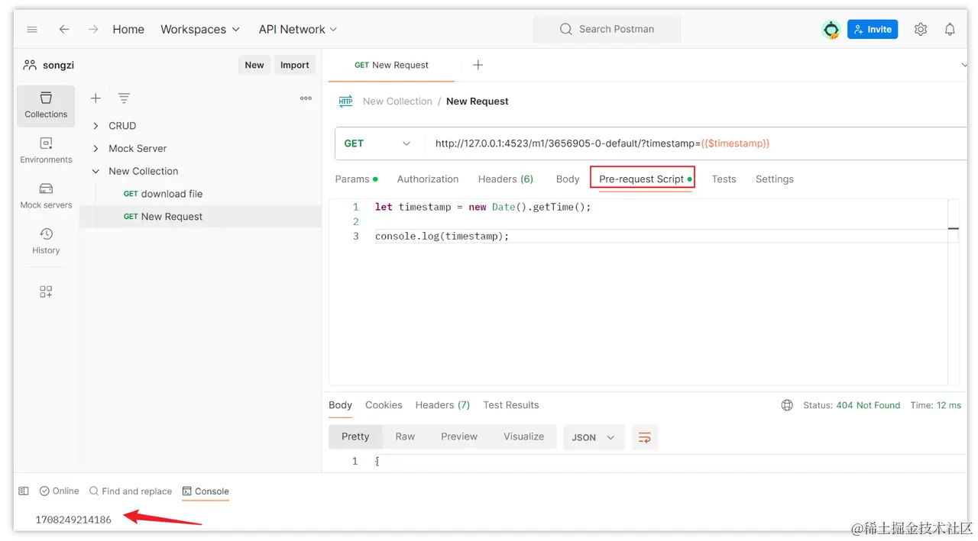Go back with the left arrow
978x541 pixels.
[64, 29]
